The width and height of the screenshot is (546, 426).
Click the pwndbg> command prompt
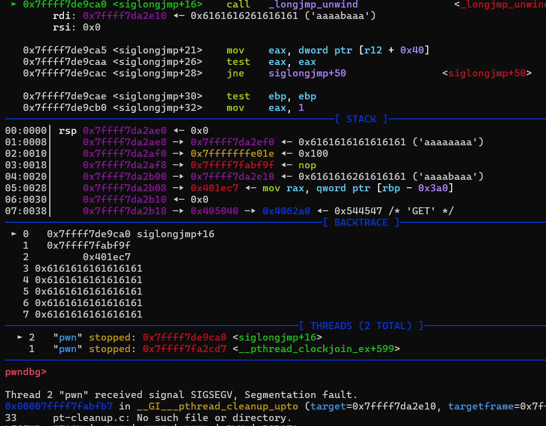point(26,372)
